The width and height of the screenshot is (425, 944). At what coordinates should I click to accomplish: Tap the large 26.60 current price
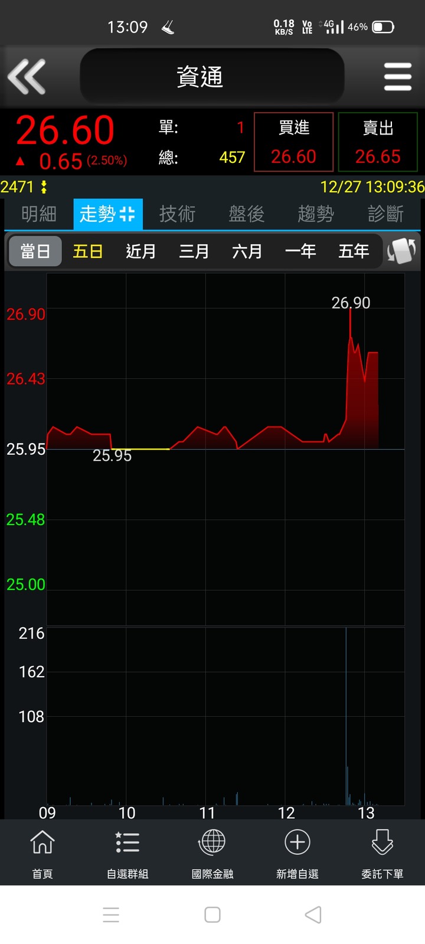pyautogui.click(x=65, y=130)
